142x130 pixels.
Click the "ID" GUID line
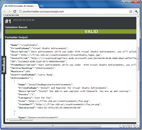38,62
